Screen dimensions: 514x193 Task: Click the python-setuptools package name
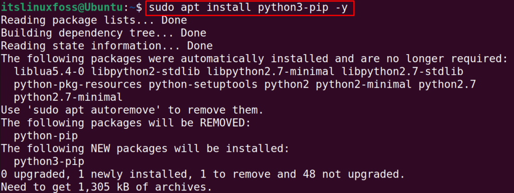(x=203, y=84)
